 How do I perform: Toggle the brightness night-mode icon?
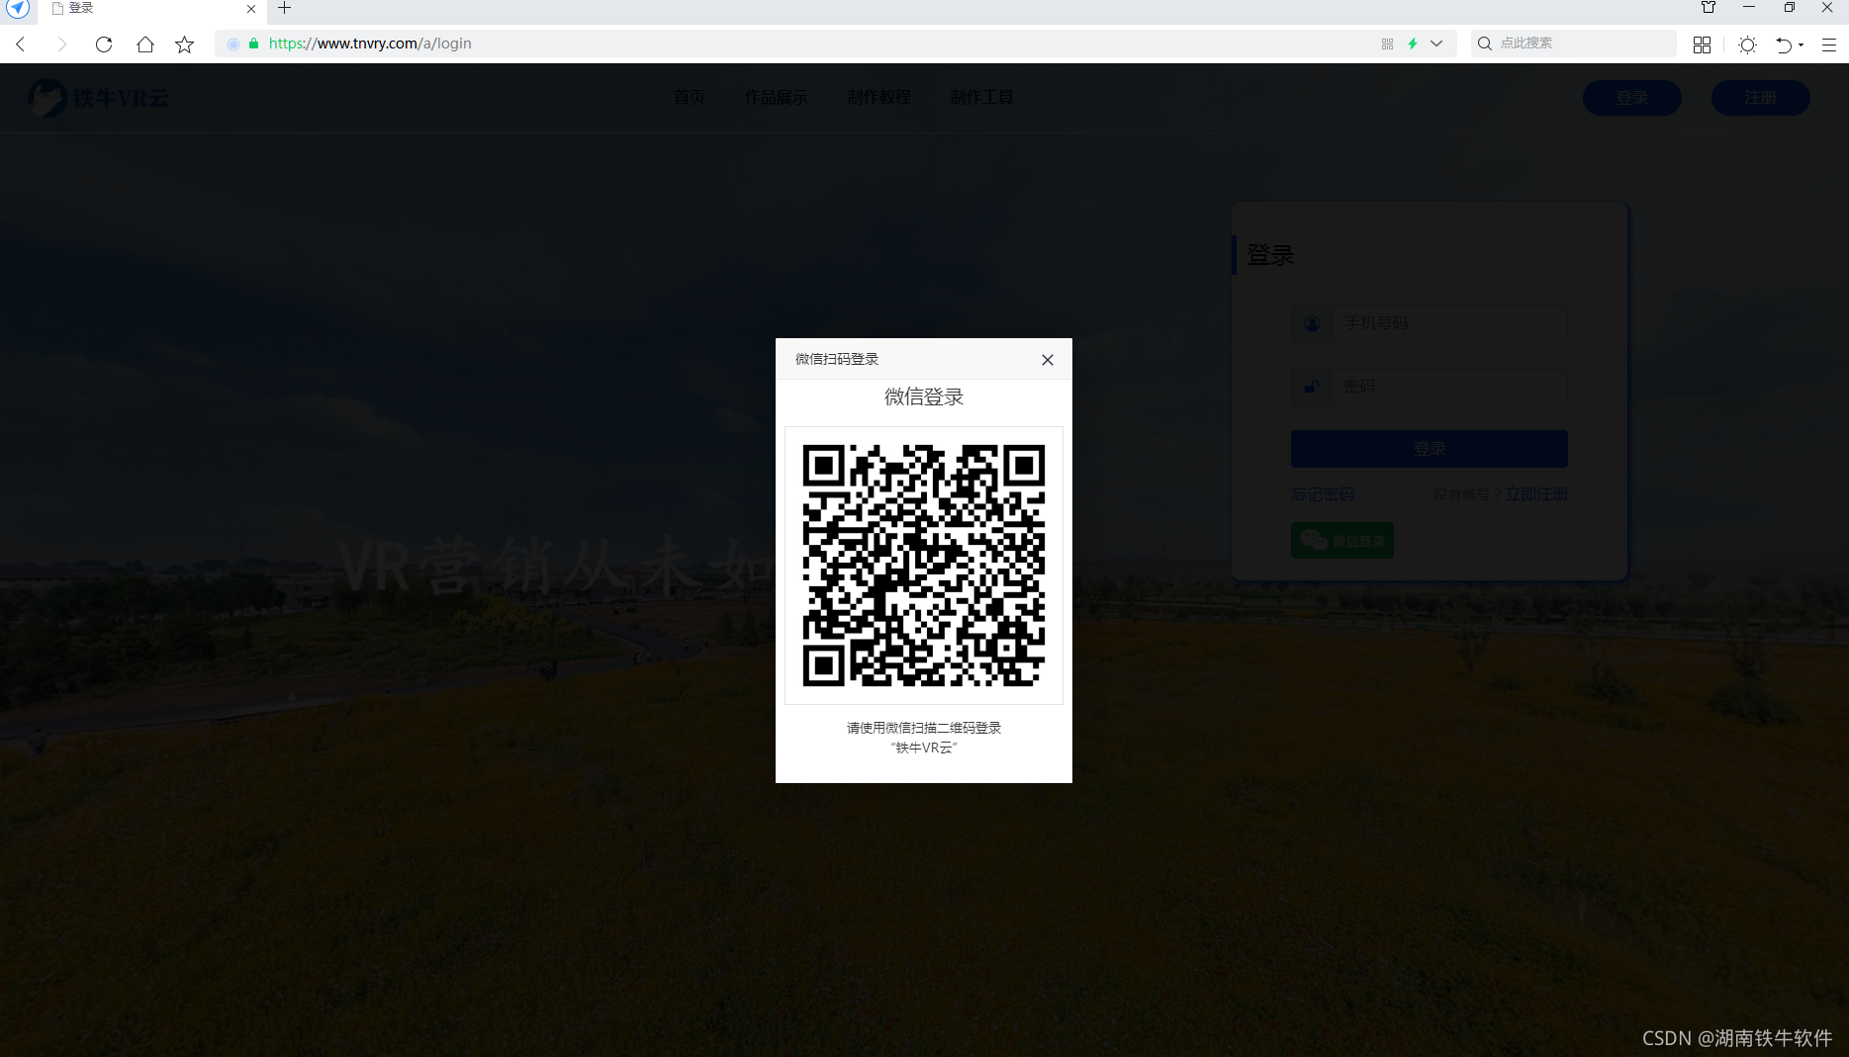tap(1748, 44)
